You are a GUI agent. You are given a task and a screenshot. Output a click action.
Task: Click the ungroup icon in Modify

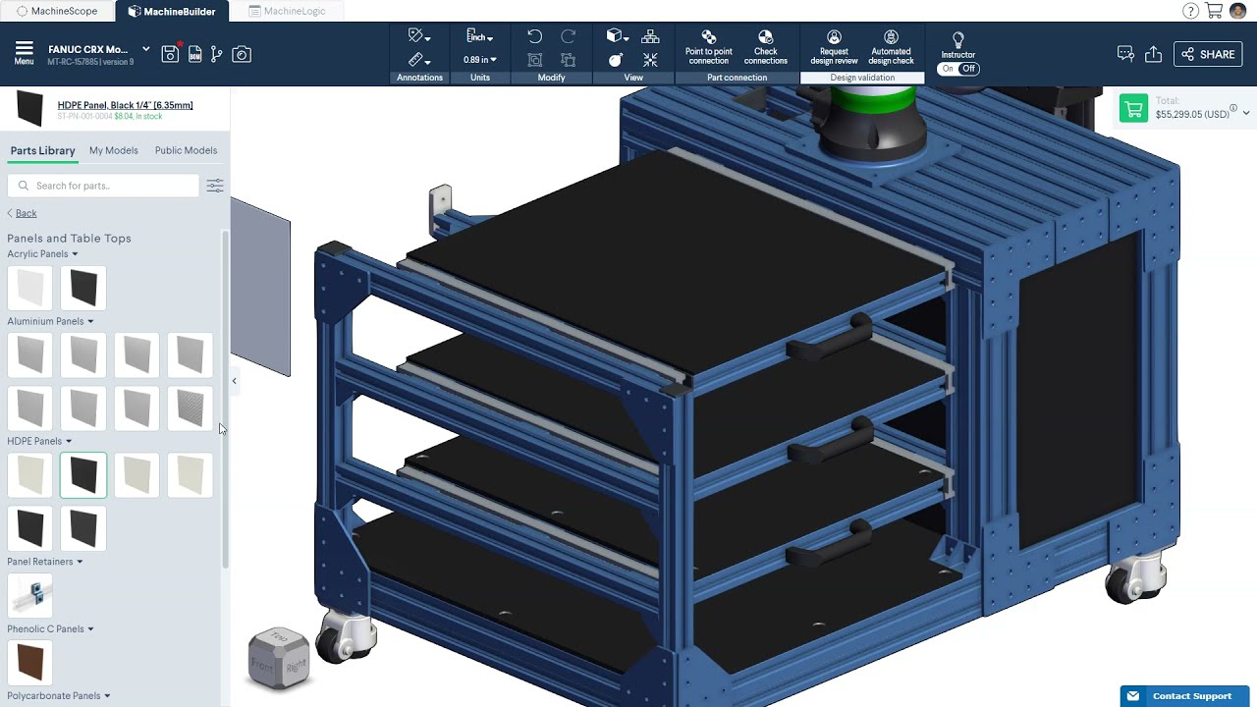(568, 60)
